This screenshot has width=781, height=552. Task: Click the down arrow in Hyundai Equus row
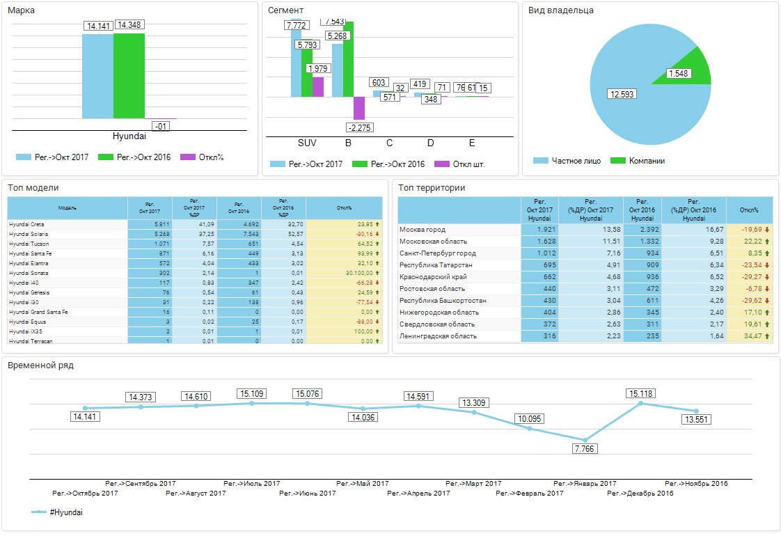coord(377,322)
